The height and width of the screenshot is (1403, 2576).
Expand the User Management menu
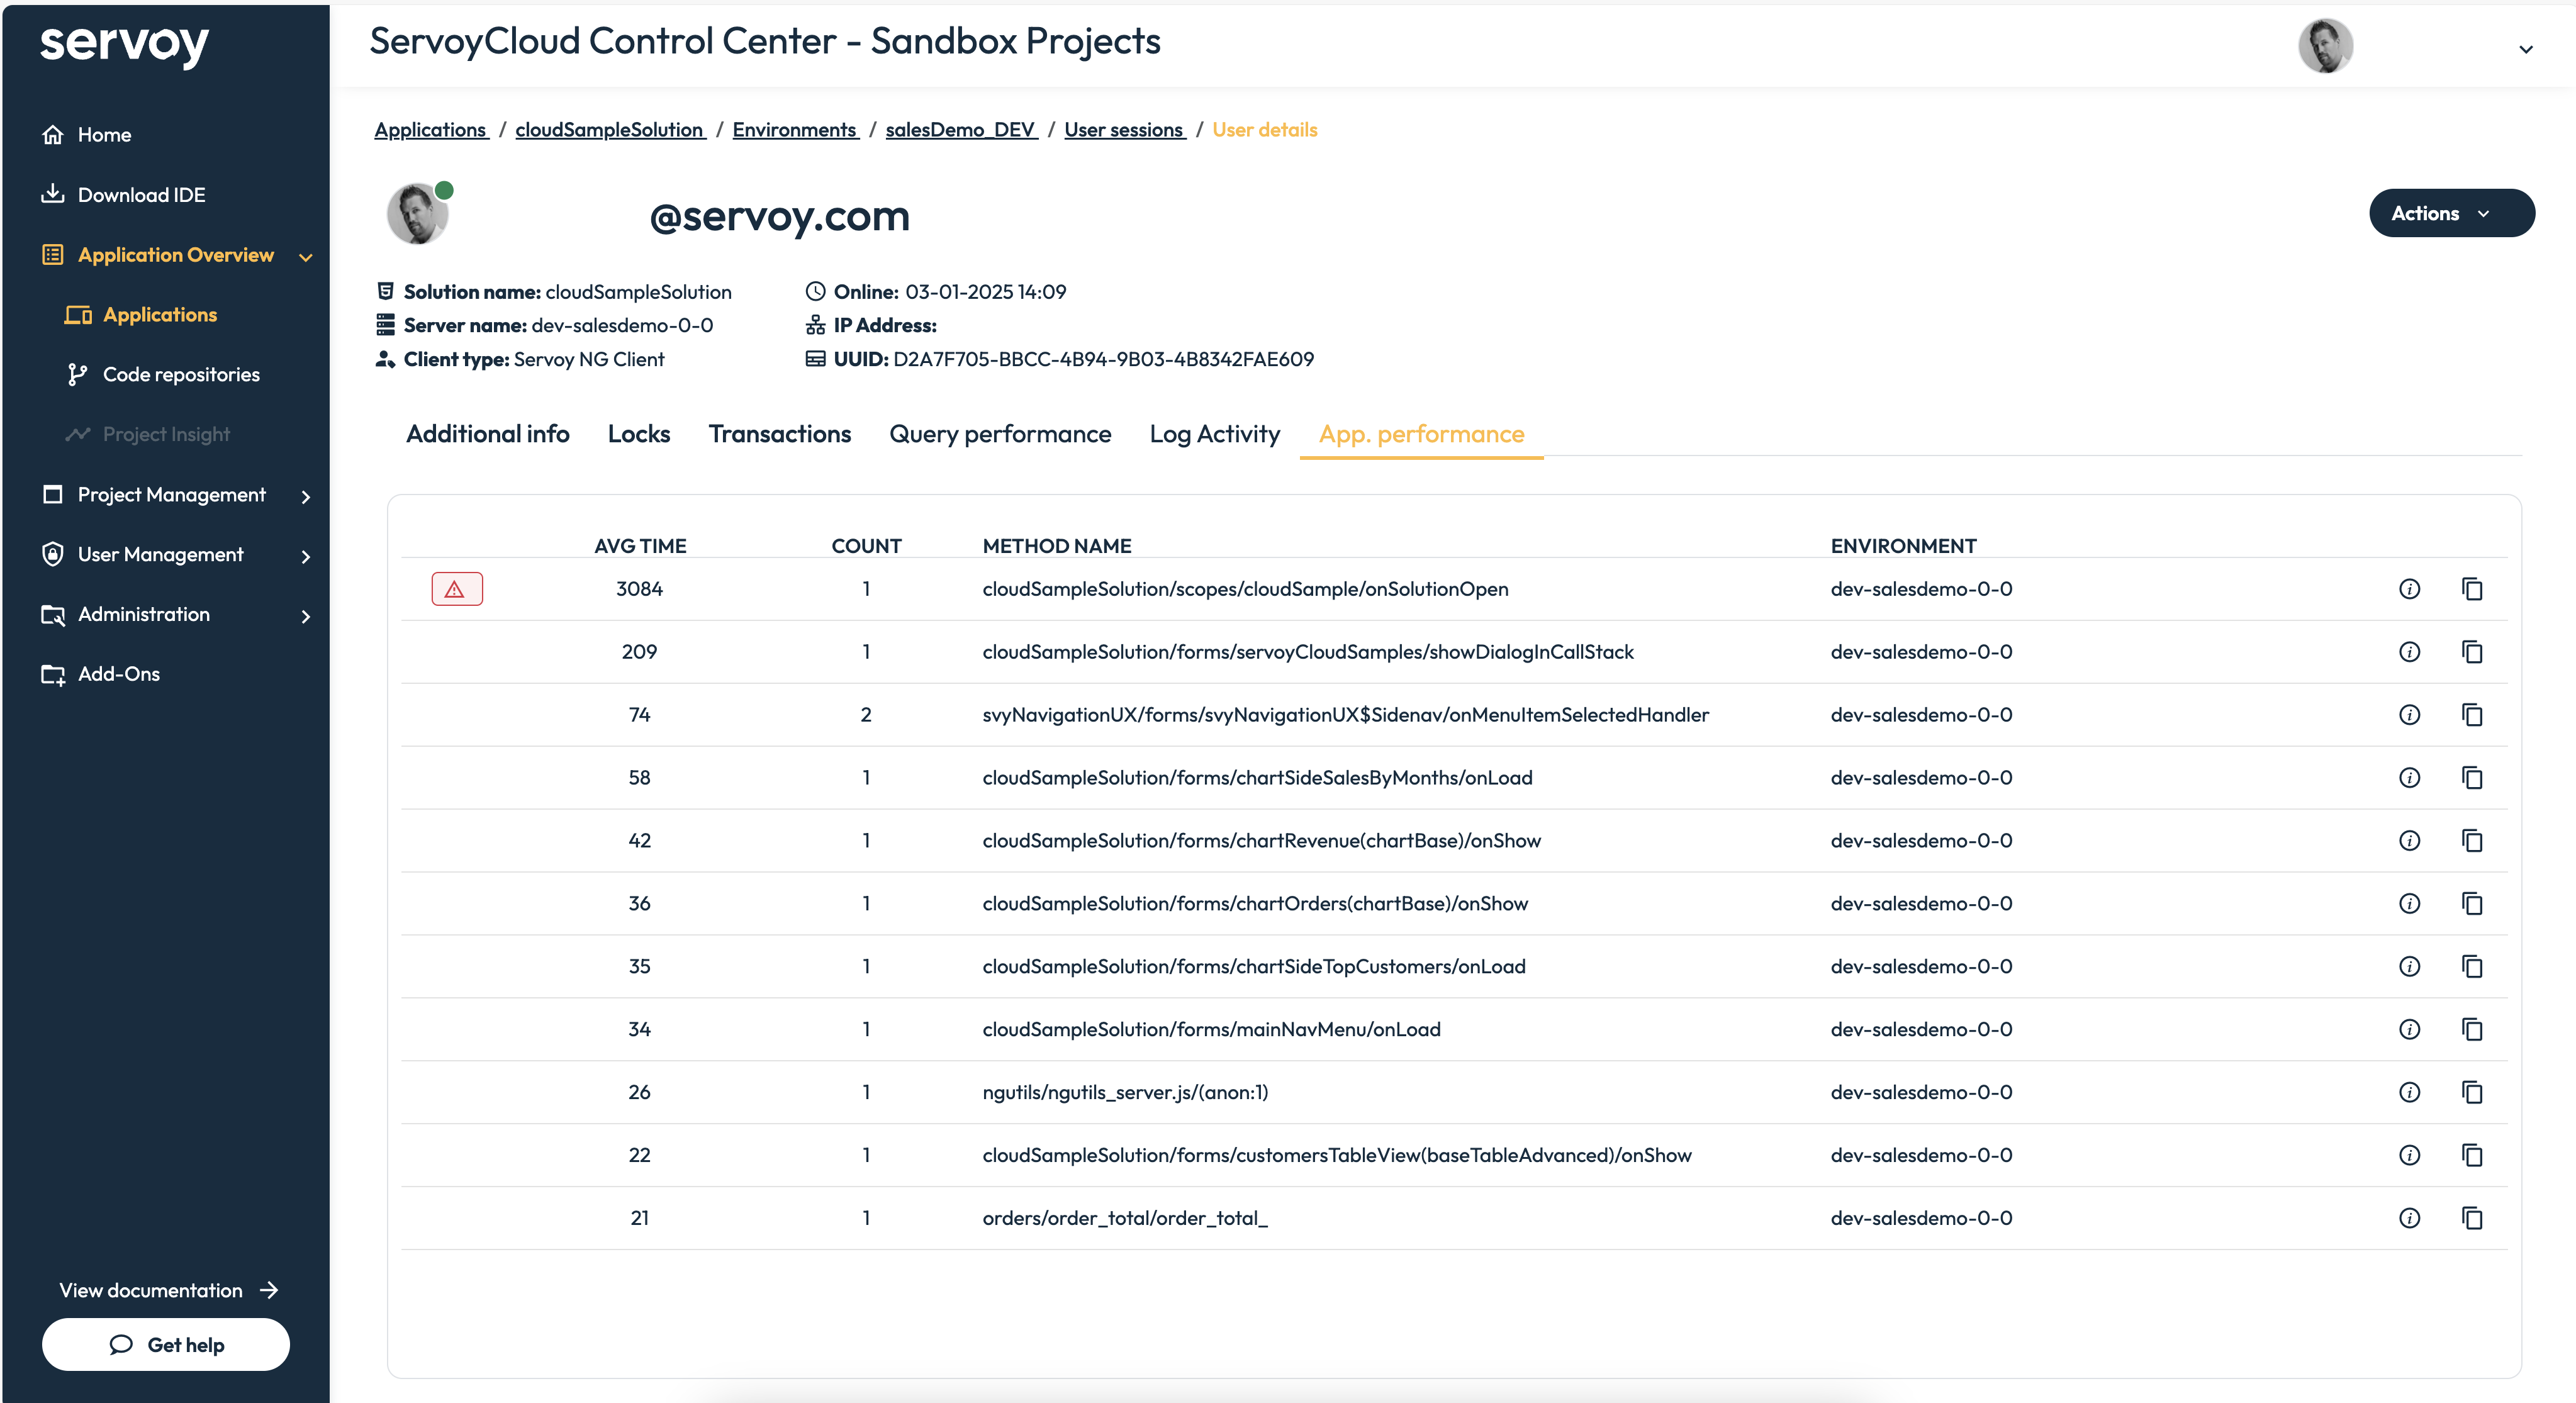(306, 556)
